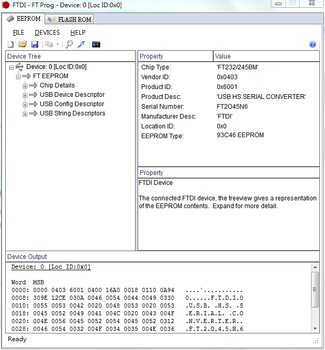Select the serial number FT2O45N6
Screen dimensions: 325x350
[232, 107]
